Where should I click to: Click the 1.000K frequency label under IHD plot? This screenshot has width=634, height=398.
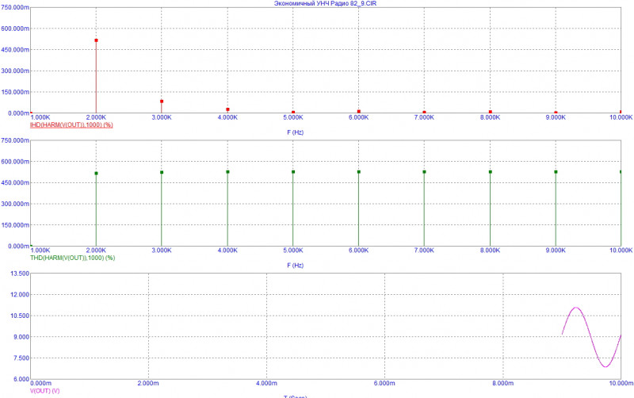41,117
